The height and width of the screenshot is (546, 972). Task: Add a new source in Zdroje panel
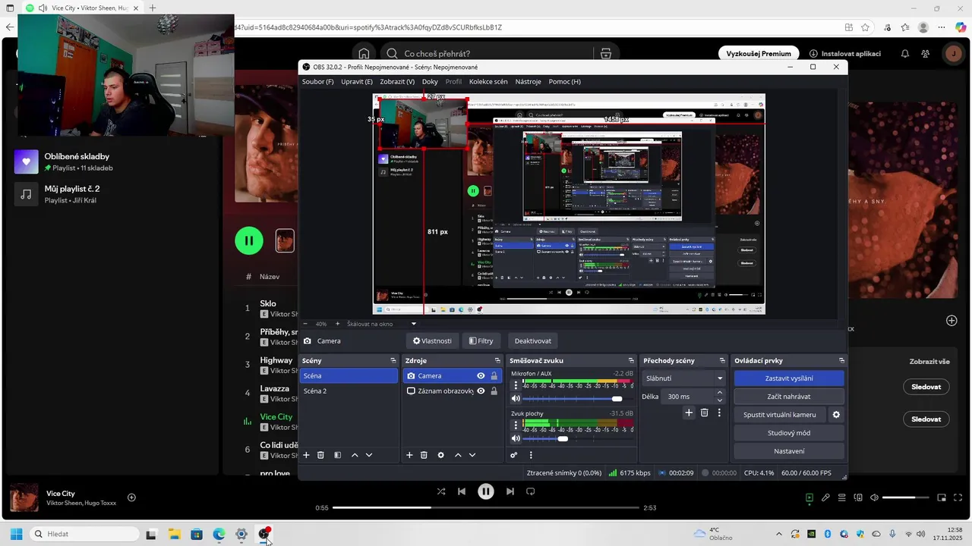(409, 455)
